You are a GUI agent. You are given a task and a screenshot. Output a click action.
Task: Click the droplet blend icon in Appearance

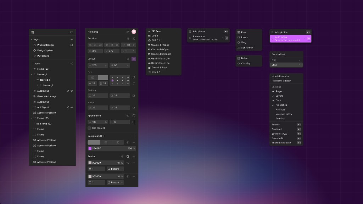click(x=134, y=116)
